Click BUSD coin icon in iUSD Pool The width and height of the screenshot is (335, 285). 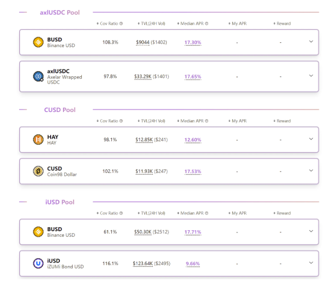click(38, 232)
